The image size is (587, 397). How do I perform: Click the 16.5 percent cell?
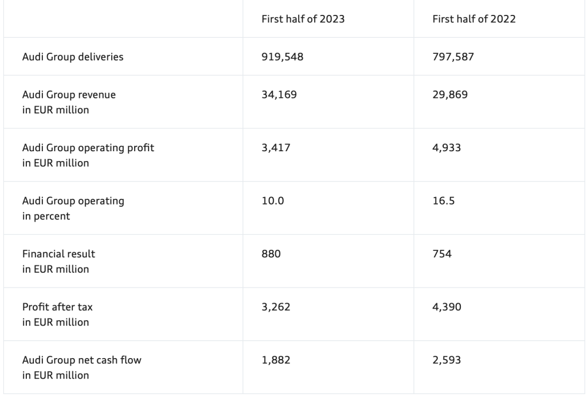(442, 201)
